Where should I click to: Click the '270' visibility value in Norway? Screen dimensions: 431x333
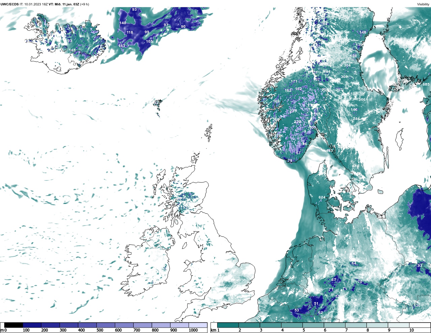297,122
